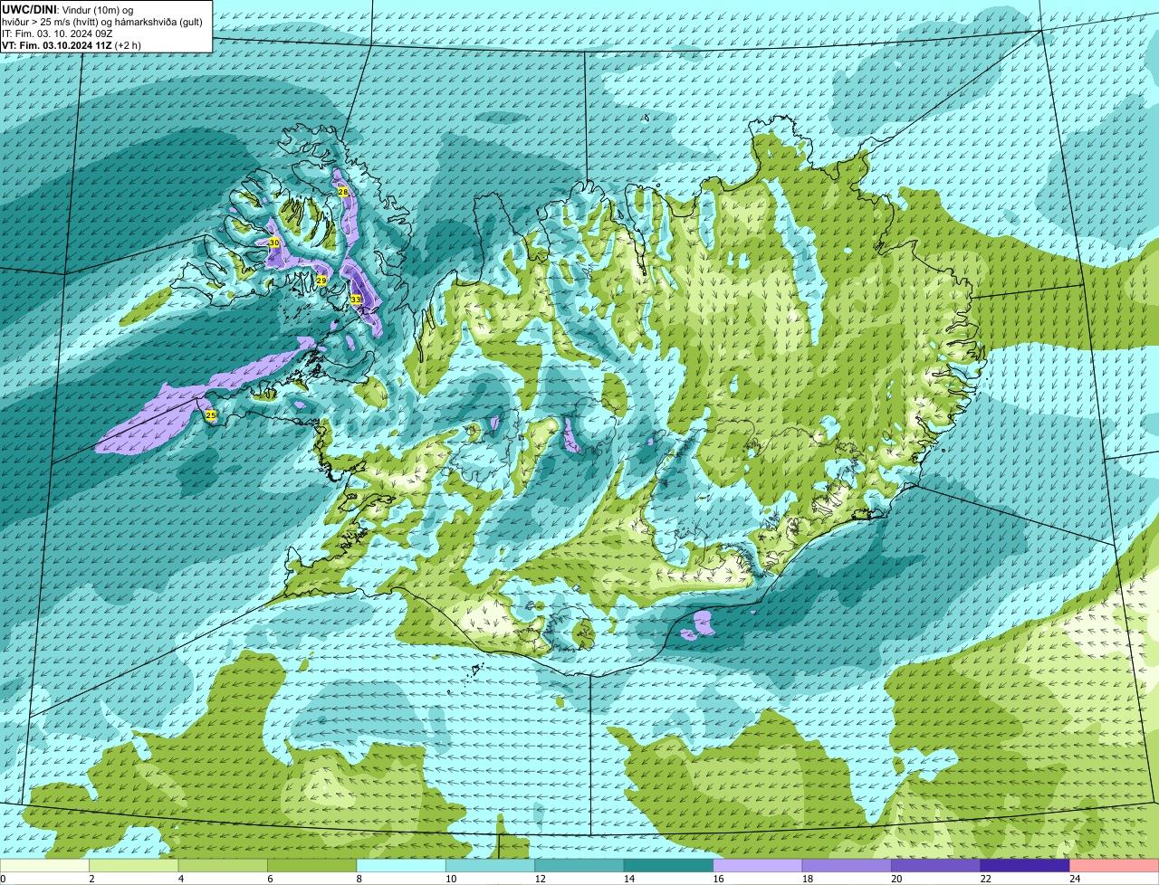The width and height of the screenshot is (1159, 885).
Task: Select the 14–16 m/s dark teal legend swatch
Action: (x=669, y=866)
